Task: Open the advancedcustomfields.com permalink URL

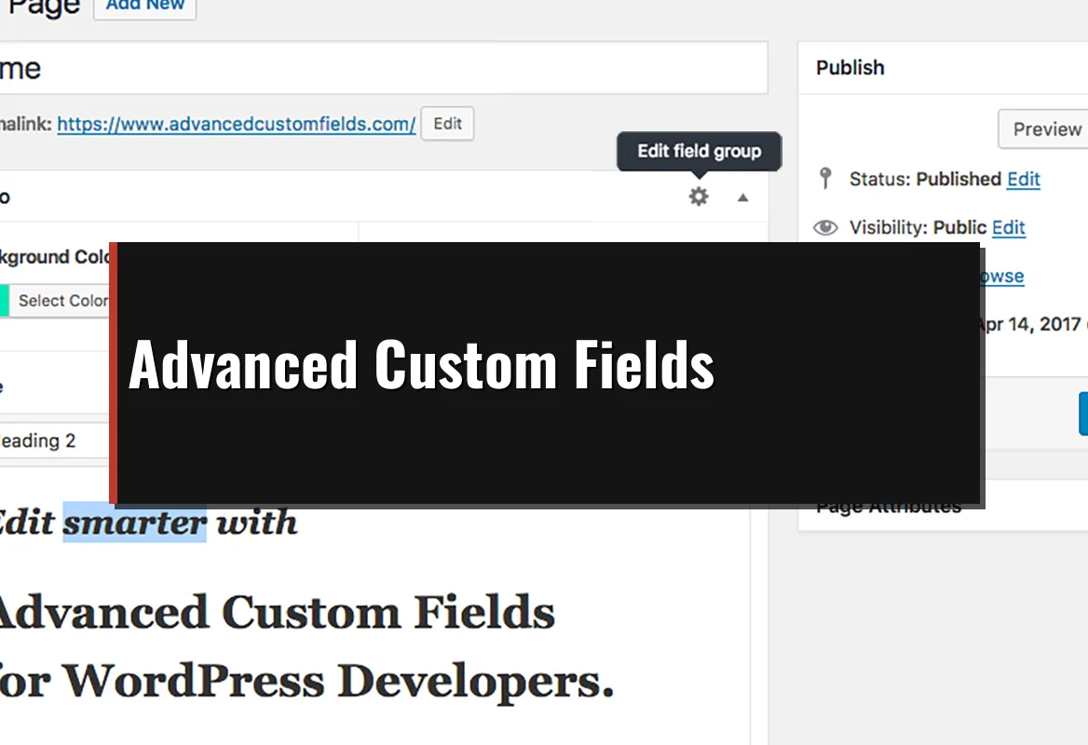Action: (236, 124)
